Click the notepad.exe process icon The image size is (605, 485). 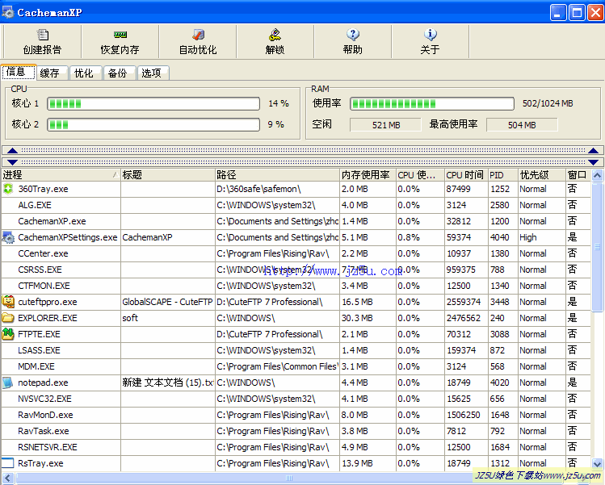pos(8,383)
